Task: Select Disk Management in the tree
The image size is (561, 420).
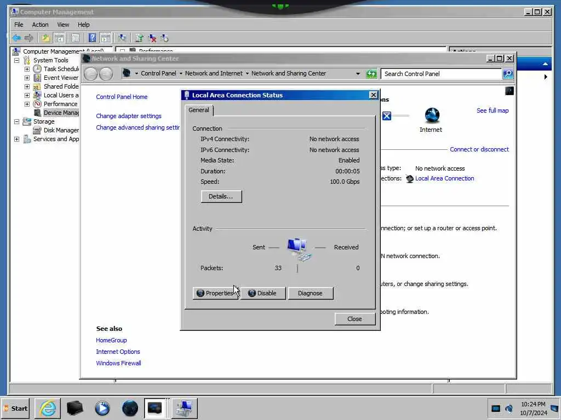Action: [x=61, y=130]
